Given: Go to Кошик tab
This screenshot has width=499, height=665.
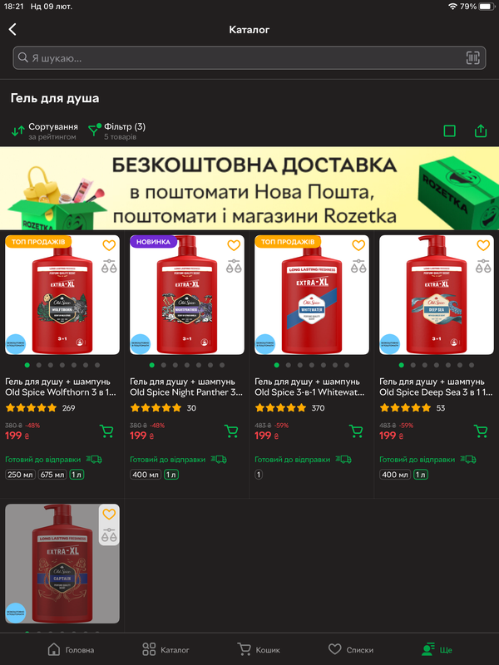Looking at the screenshot, I should click(259, 649).
